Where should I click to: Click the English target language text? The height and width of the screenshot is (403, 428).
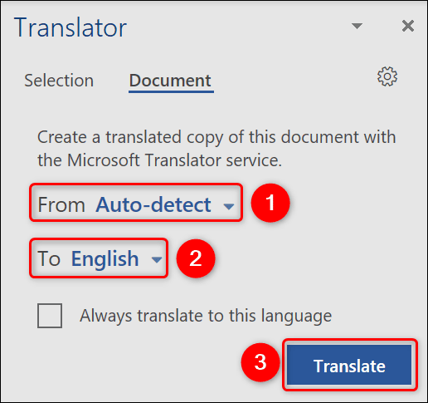click(105, 259)
